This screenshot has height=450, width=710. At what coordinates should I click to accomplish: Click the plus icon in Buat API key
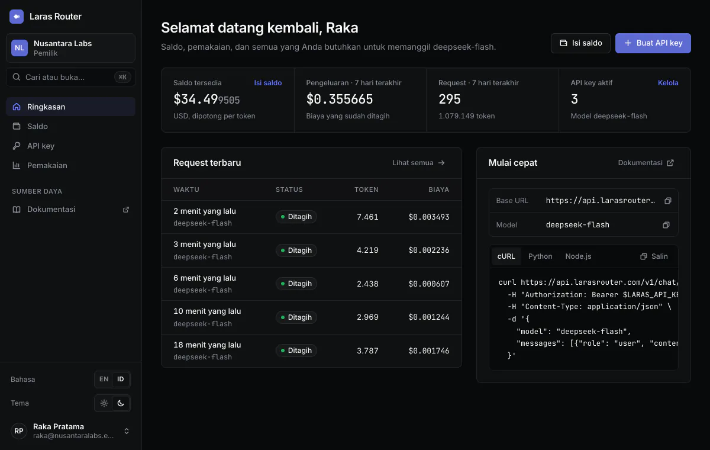coord(628,43)
